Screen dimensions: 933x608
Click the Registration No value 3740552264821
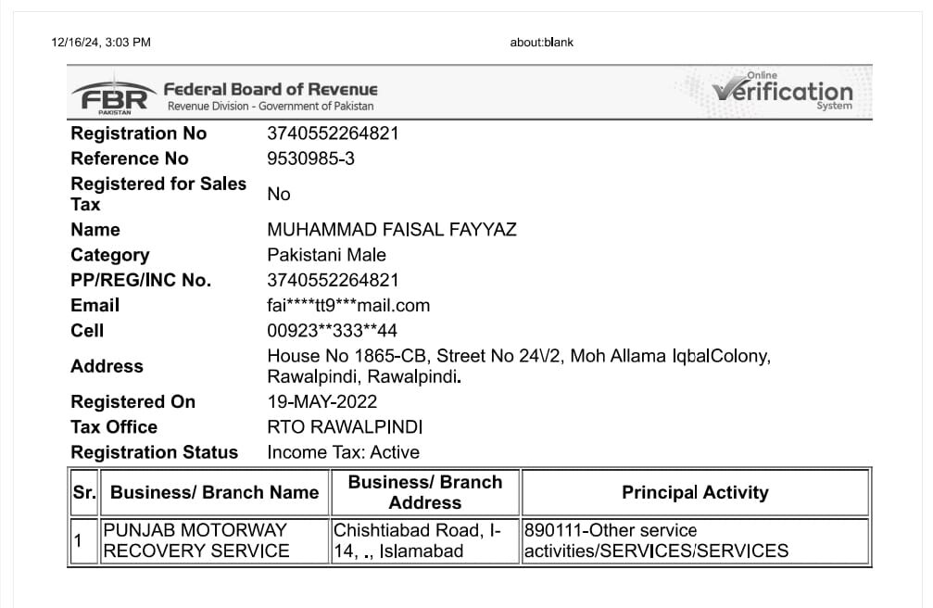click(333, 133)
